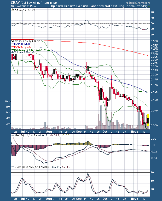This screenshot has width=162, height=201.
Task: Click the 80 level label on the stochastic axis
Action: coord(152,172)
